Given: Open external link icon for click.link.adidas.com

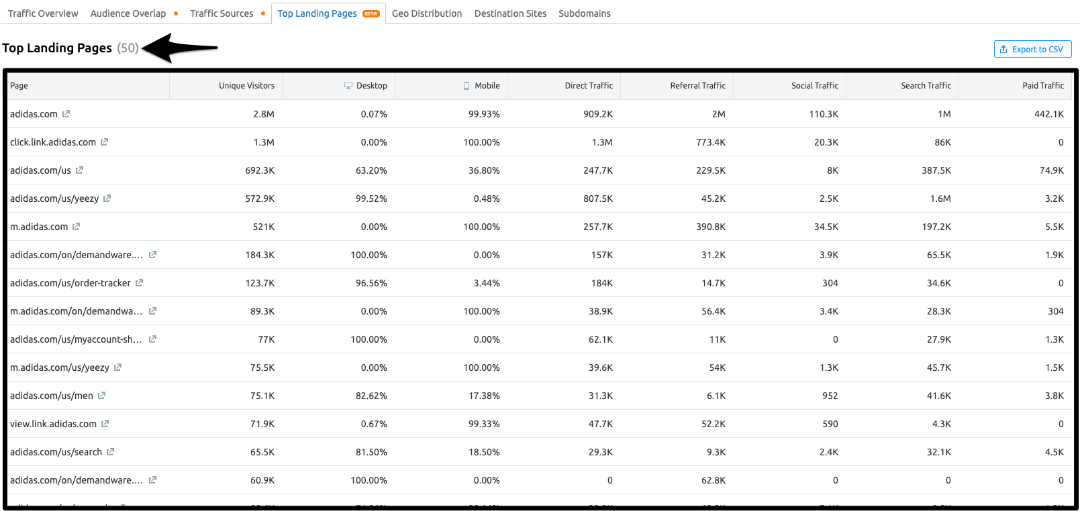Looking at the screenshot, I should [104, 142].
